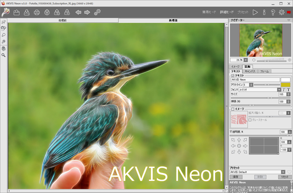293x193 pixels.
Task: Click the navigator bird thumbnail
Action: (x=261, y=40)
